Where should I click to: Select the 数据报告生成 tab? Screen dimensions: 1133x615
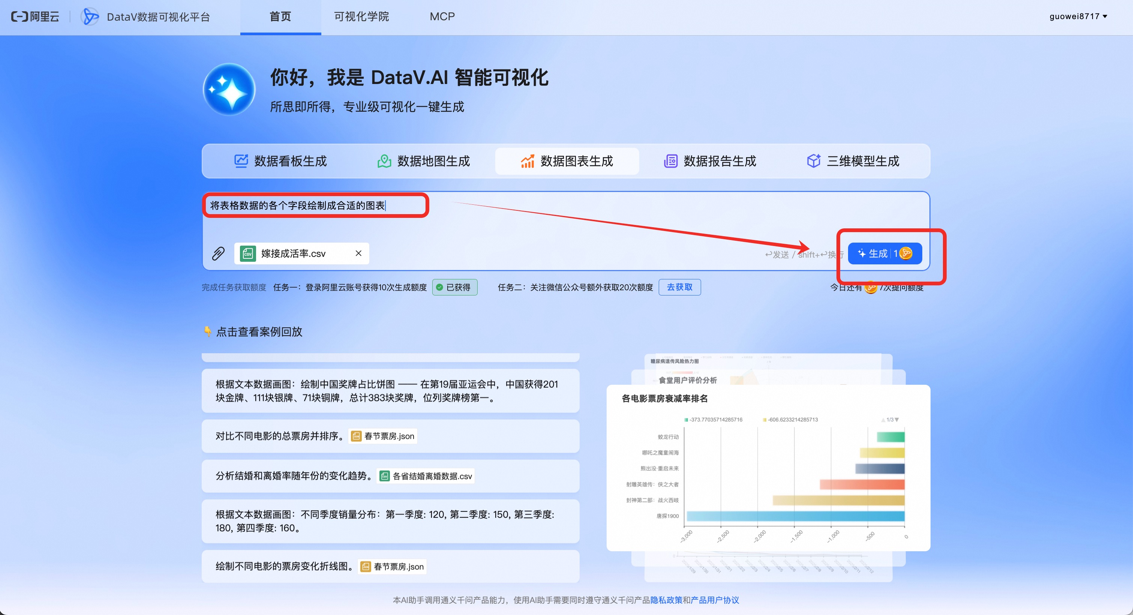710,161
